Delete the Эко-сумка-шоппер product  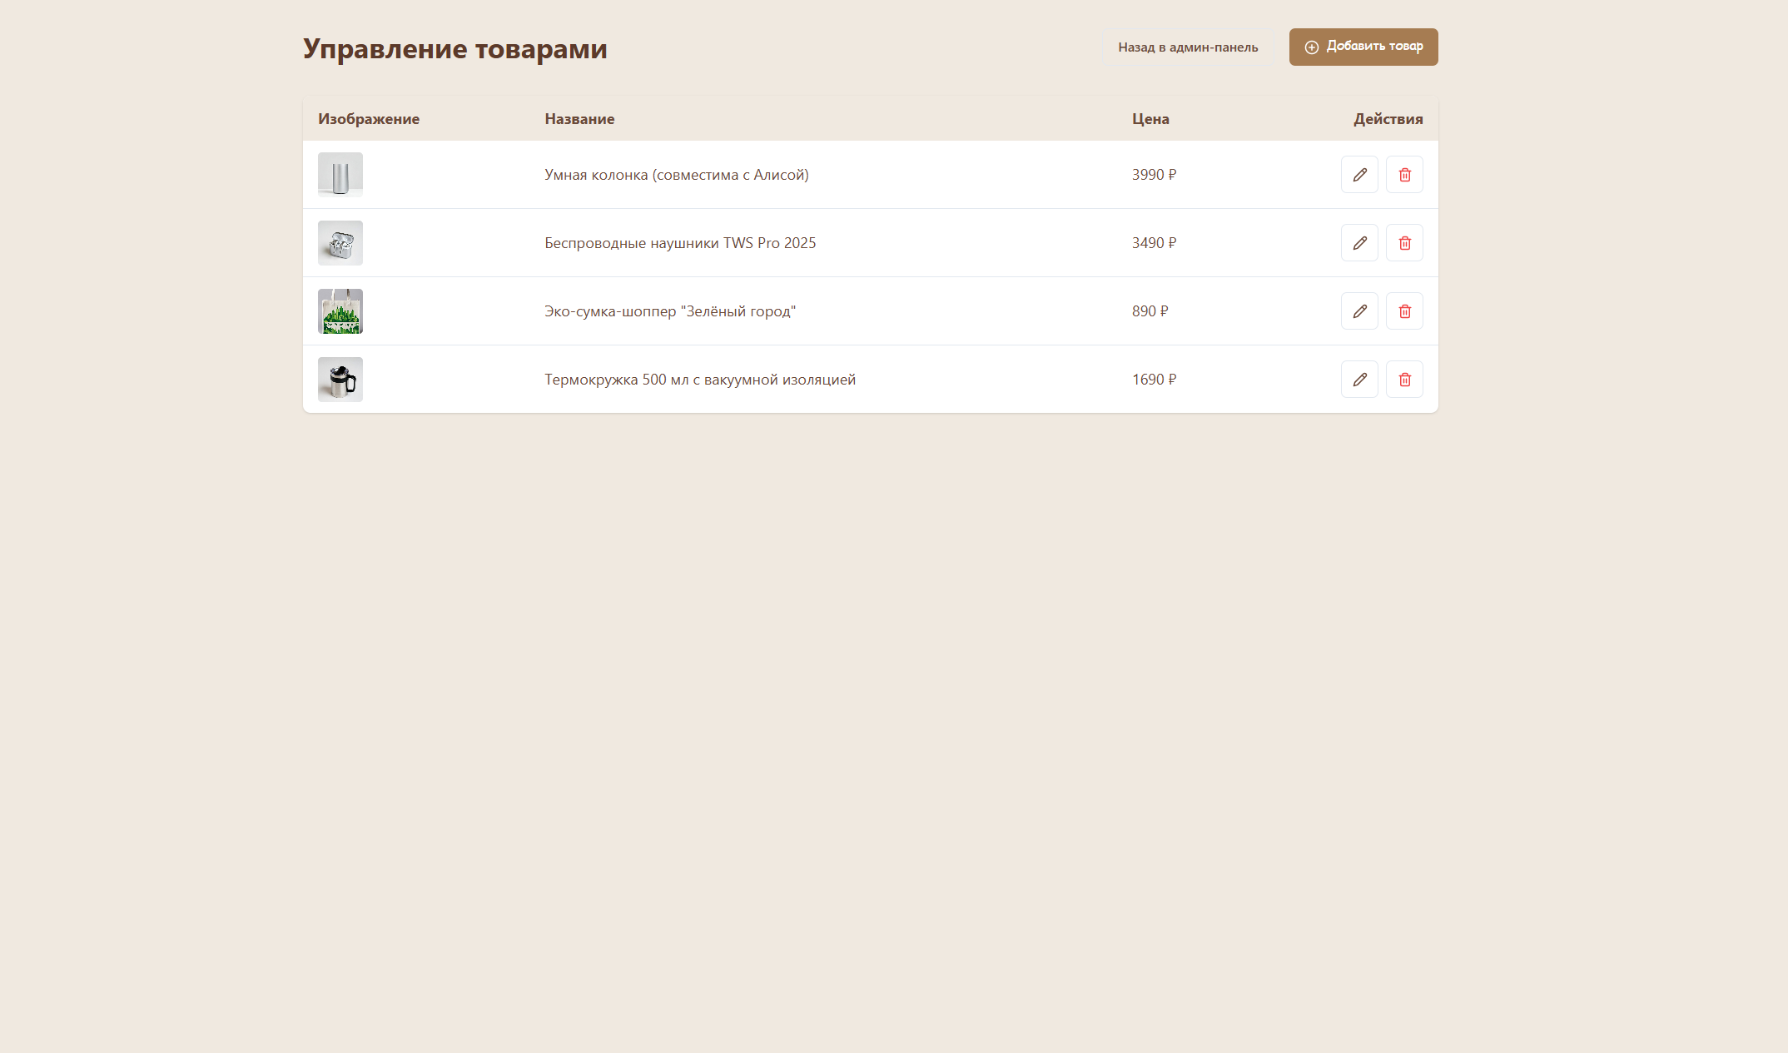(x=1404, y=310)
